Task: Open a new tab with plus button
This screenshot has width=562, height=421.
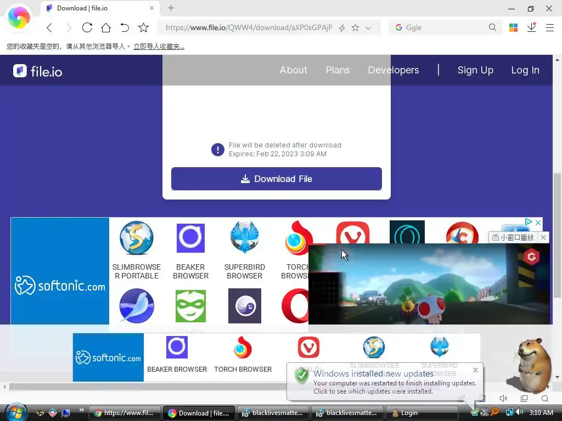Action: 171,8
